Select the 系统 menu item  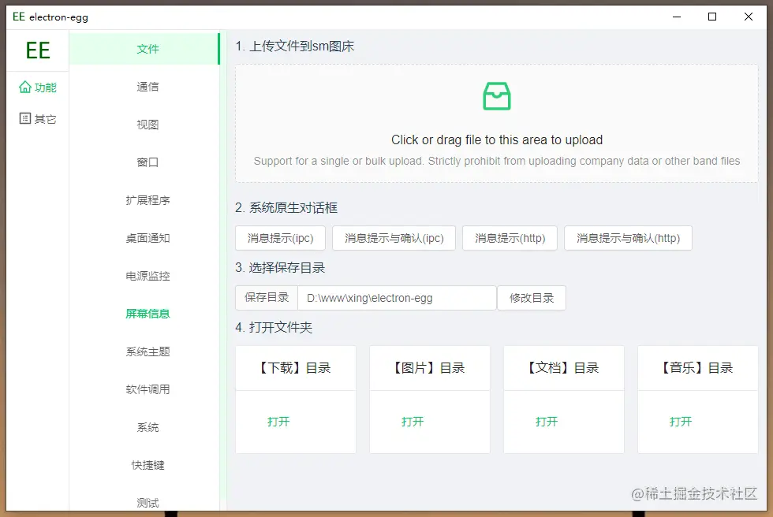148,427
